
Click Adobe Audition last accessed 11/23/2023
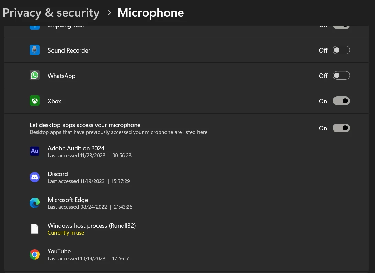pyautogui.click(x=89, y=155)
